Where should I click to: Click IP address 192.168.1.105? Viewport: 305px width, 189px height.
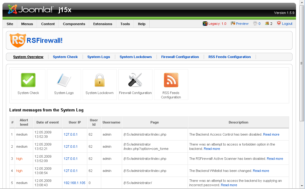75,183
